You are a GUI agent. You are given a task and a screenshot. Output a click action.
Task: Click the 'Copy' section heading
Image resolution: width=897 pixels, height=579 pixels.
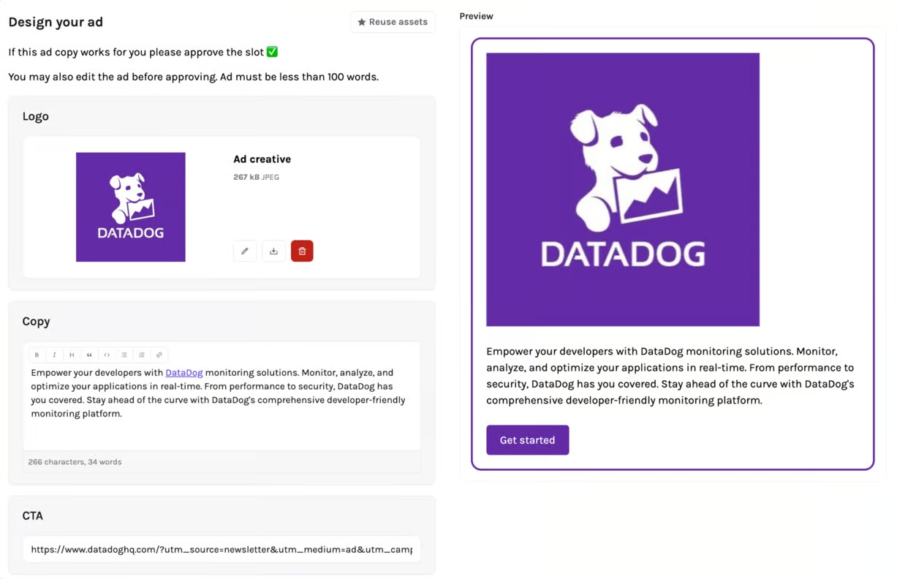pos(36,321)
